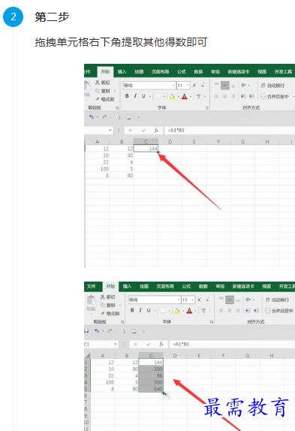Open font size 11 dropdown in second Excel image
The height and width of the screenshot is (431, 295).
click(x=193, y=300)
